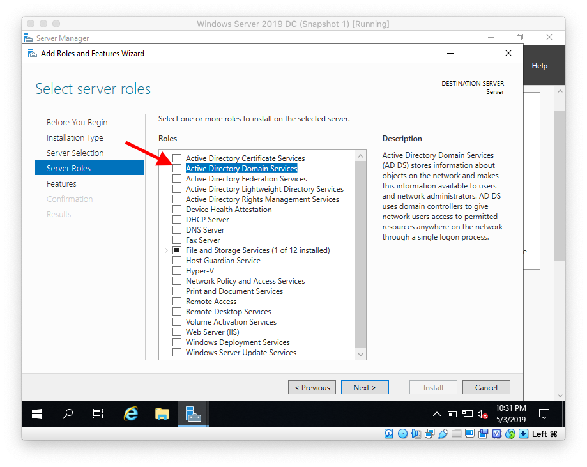
Task: Open the Action Center notification icon
Action: tap(544, 414)
